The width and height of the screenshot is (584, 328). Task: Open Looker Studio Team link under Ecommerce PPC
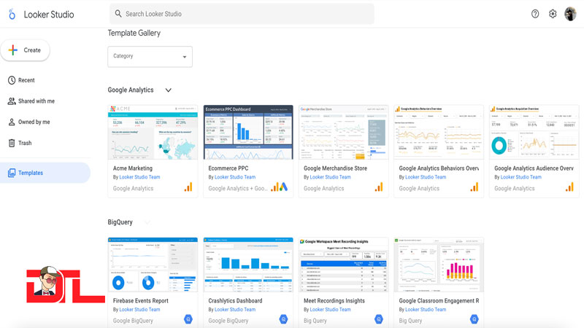pyautogui.click(x=235, y=177)
